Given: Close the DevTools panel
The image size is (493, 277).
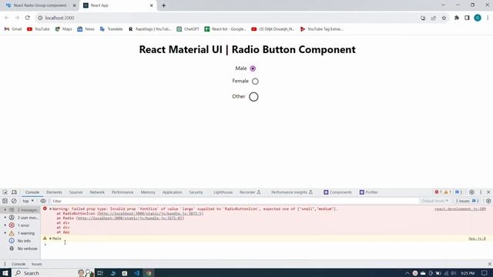Looking at the screenshot, I should pos(488,192).
